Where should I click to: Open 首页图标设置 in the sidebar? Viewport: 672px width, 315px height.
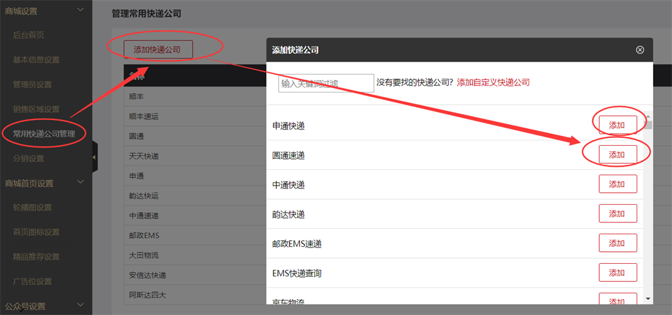36,232
